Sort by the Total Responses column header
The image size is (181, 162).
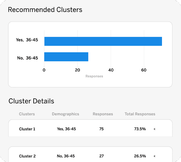tap(140, 114)
